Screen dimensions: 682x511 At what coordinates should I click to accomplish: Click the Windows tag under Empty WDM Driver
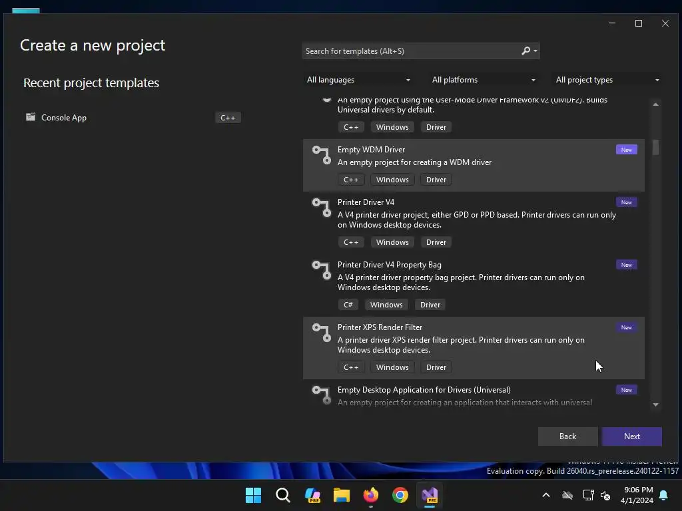pyautogui.click(x=392, y=180)
